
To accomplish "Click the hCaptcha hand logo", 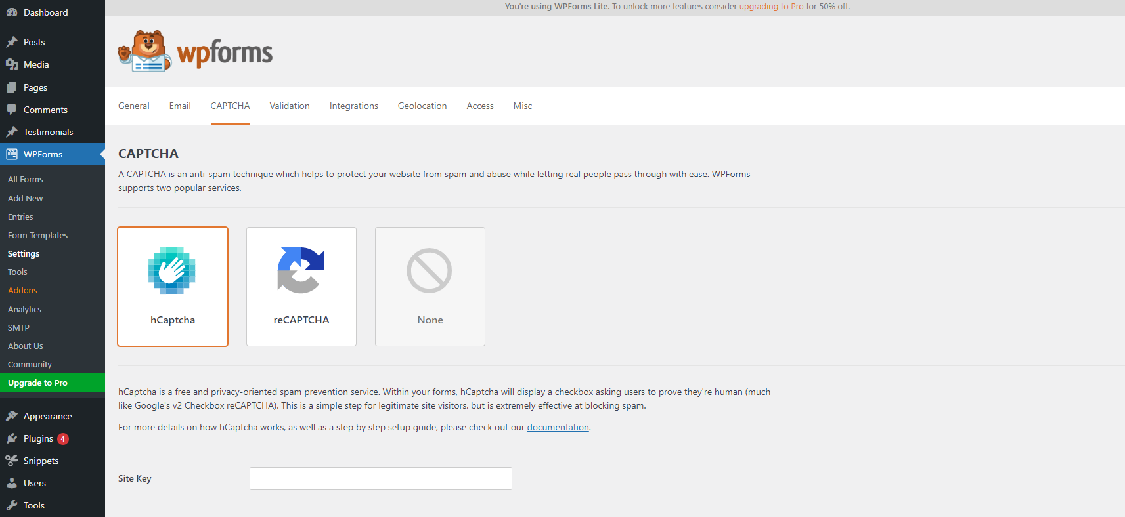I will coord(172,270).
